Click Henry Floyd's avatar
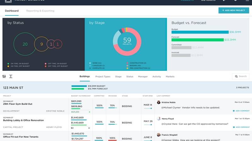 pyautogui.click(x=159, y=119)
